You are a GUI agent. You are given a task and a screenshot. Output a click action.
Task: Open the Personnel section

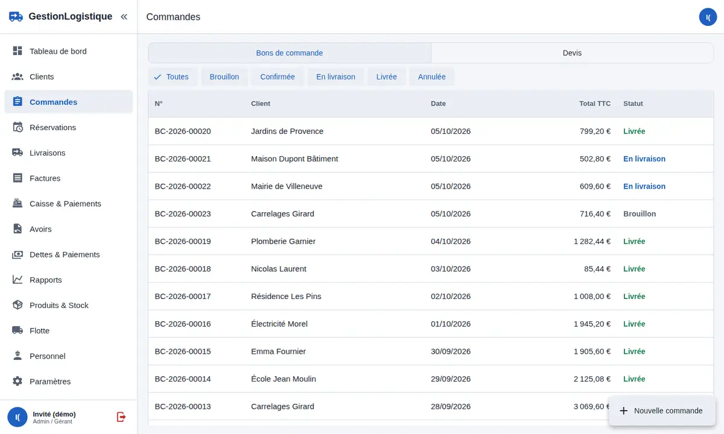69,356
